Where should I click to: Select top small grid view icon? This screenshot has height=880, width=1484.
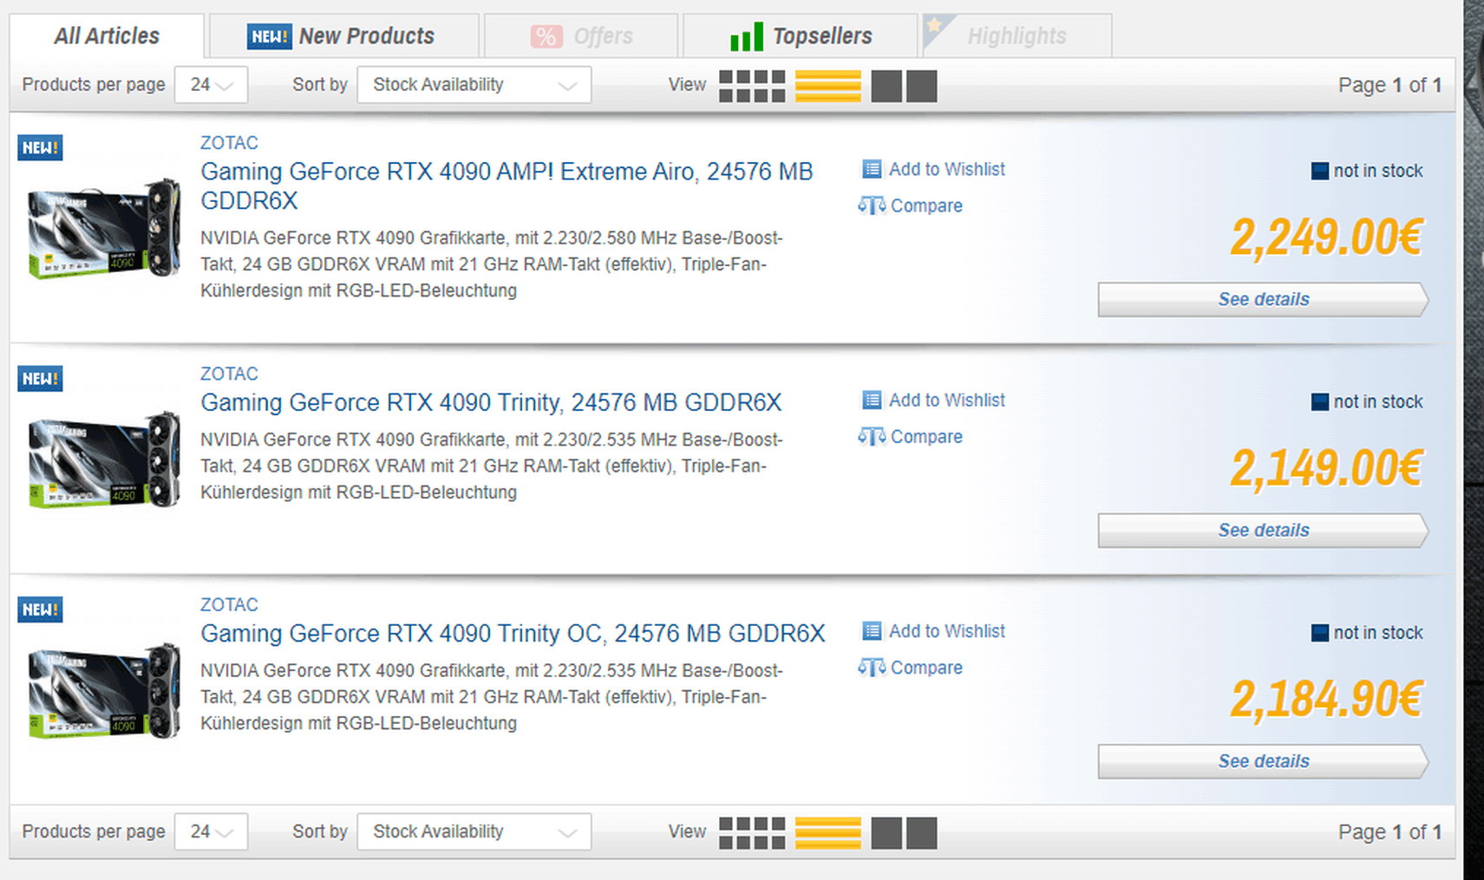752,86
